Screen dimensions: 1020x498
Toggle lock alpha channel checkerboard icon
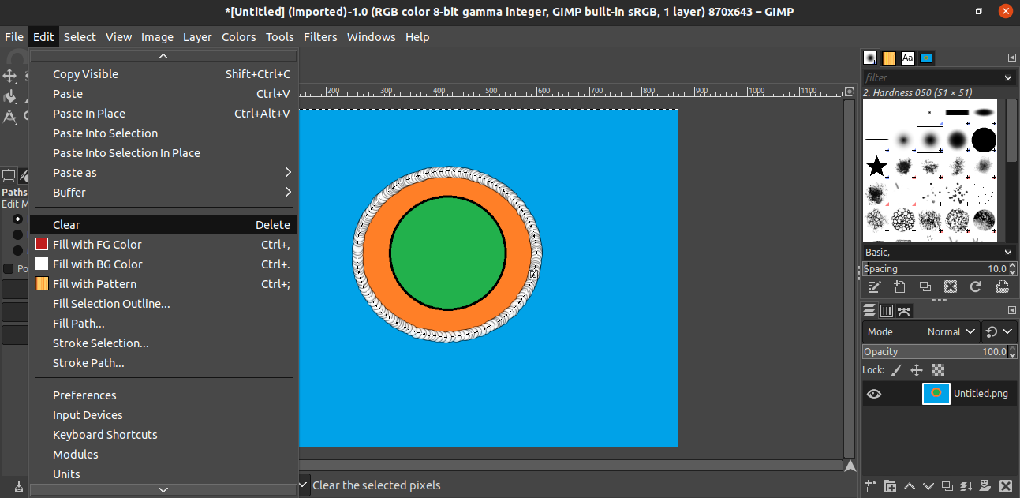point(938,370)
